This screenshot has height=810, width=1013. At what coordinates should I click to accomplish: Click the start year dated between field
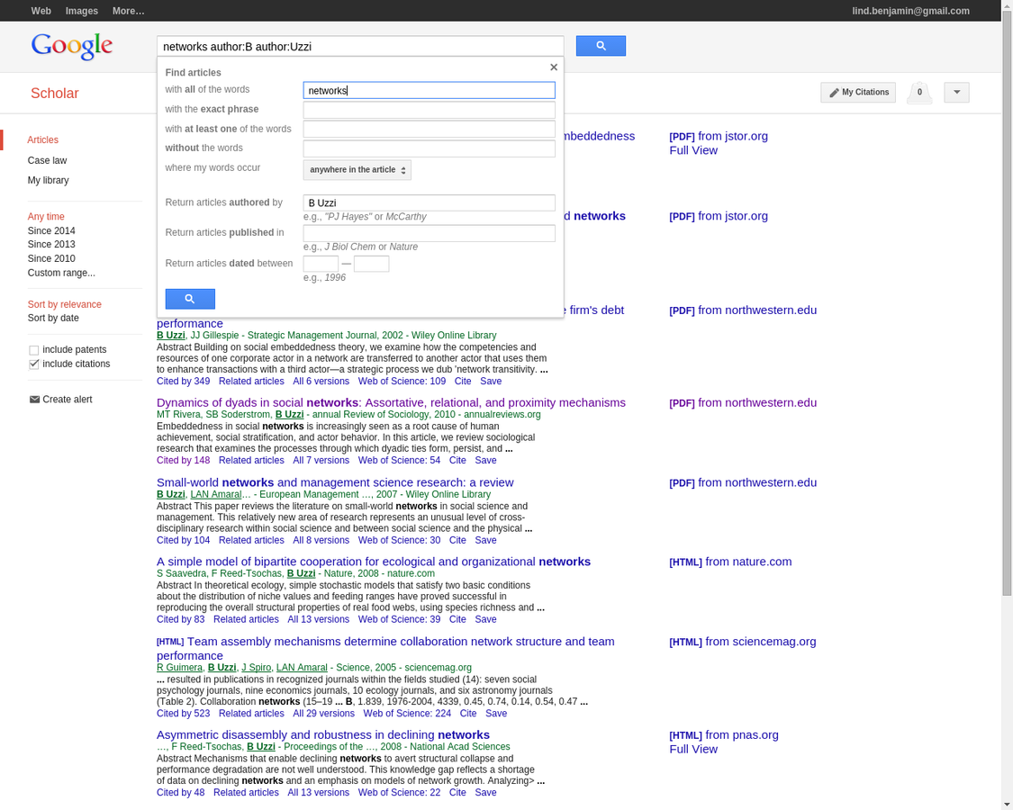321,264
